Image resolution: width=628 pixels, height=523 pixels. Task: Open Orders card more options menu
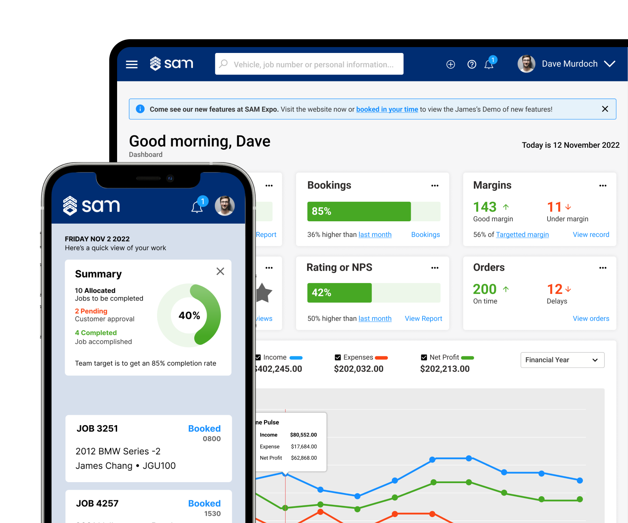pyautogui.click(x=603, y=268)
